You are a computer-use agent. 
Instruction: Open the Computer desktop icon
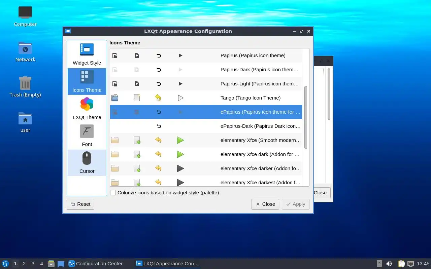click(25, 16)
